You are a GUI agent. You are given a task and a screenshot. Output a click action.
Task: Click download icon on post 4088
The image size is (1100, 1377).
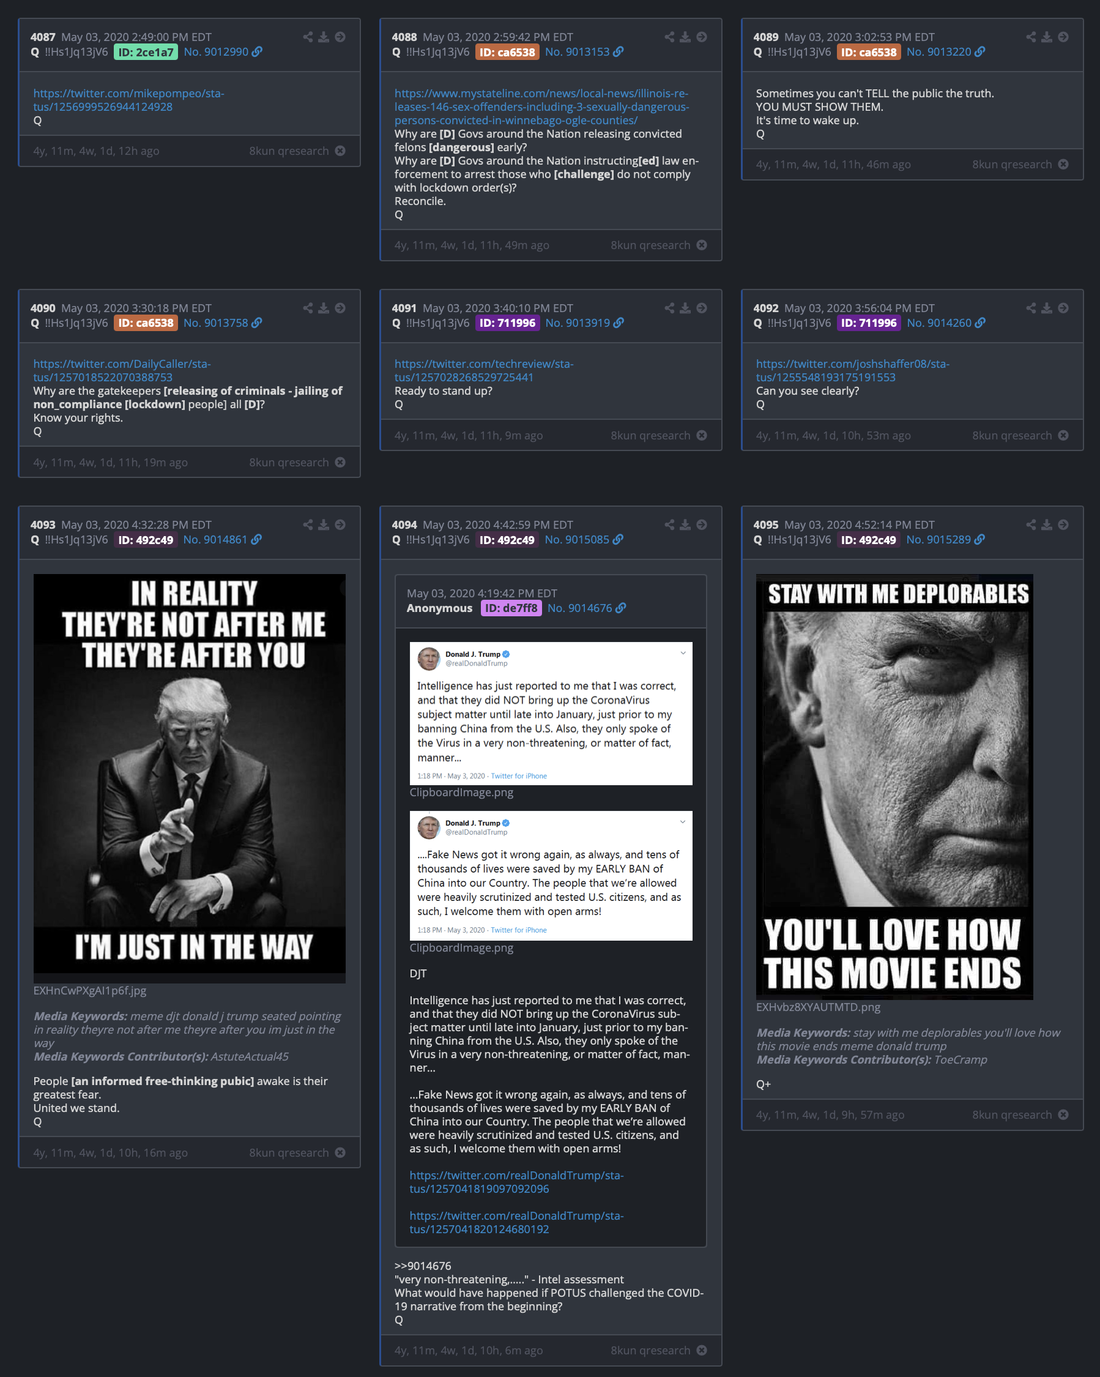click(685, 37)
